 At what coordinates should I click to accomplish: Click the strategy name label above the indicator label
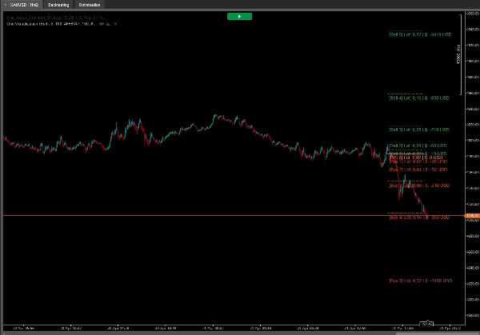57,18
